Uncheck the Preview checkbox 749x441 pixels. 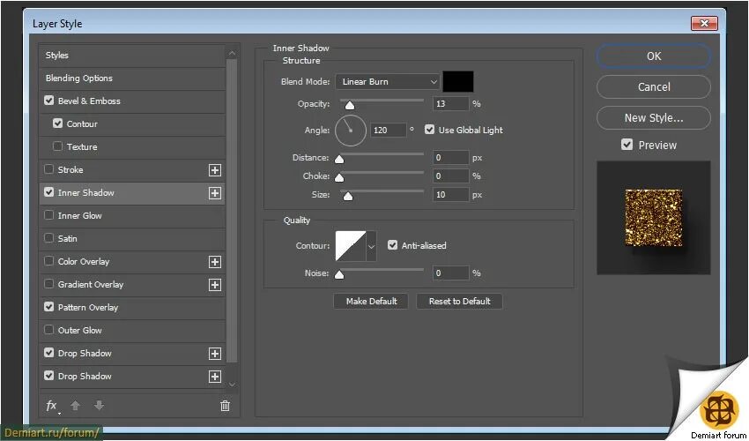point(627,145)
